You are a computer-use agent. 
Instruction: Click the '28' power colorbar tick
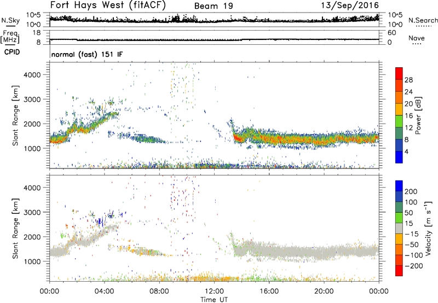[x=408, y=80]
